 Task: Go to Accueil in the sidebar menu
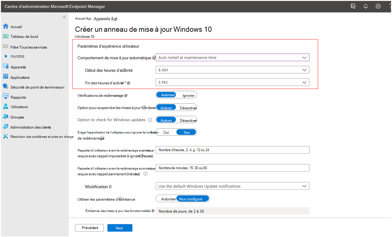[16, 27]
